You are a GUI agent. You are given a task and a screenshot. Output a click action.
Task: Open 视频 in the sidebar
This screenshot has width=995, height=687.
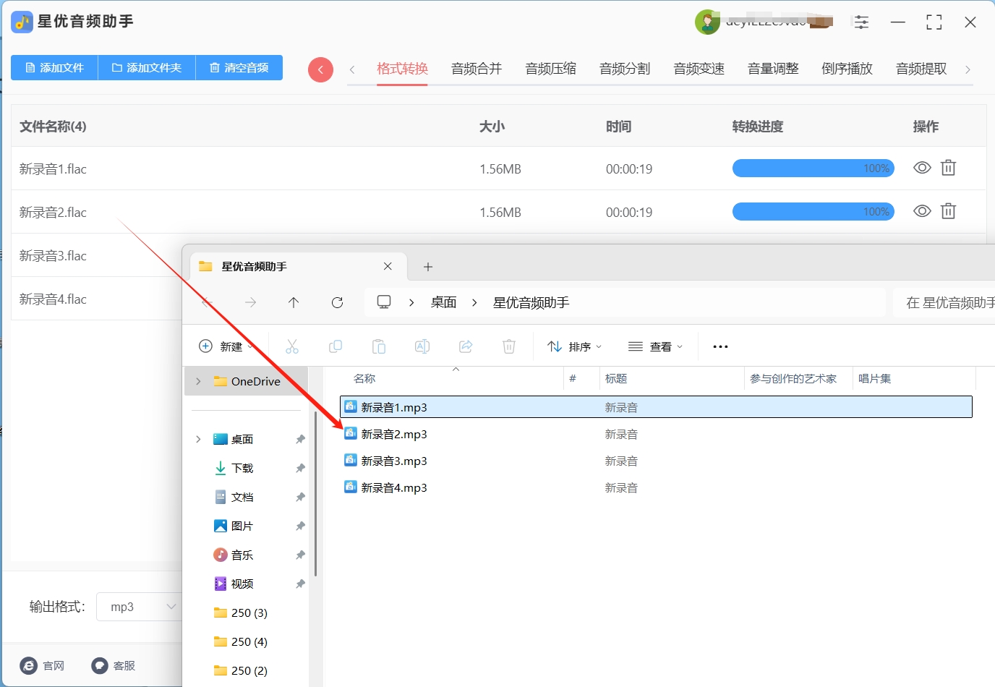(x=242, y=584)
